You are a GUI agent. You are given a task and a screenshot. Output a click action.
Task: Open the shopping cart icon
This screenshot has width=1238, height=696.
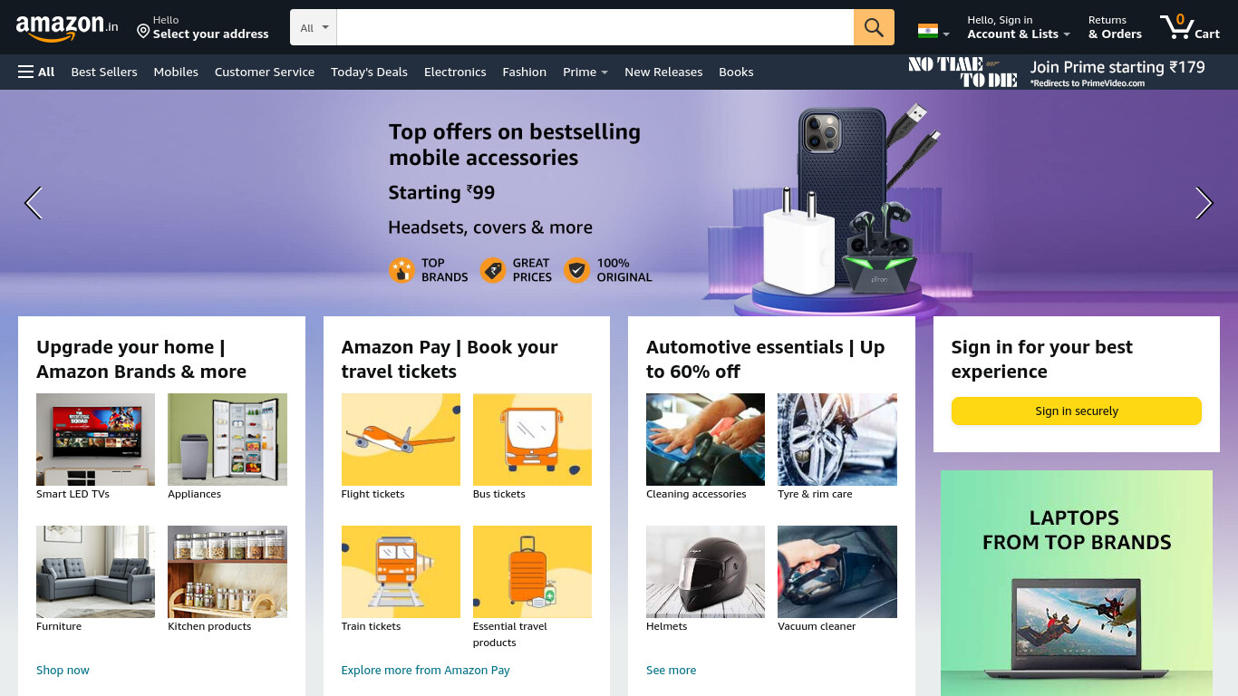(1190, 27)
